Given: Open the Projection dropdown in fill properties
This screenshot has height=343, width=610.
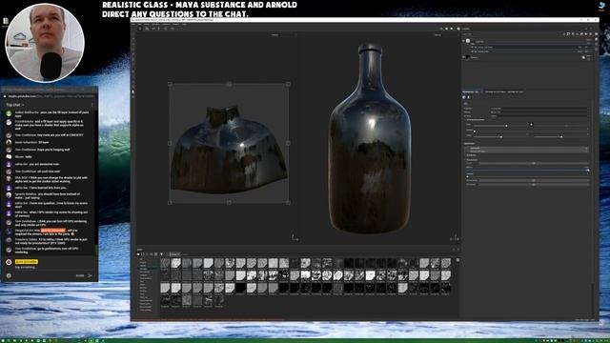Looking at the screenshot, I should click(539, 109).
